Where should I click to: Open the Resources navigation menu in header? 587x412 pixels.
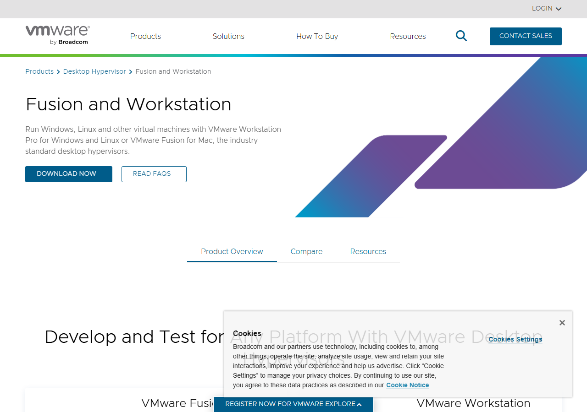click(408, 36)
